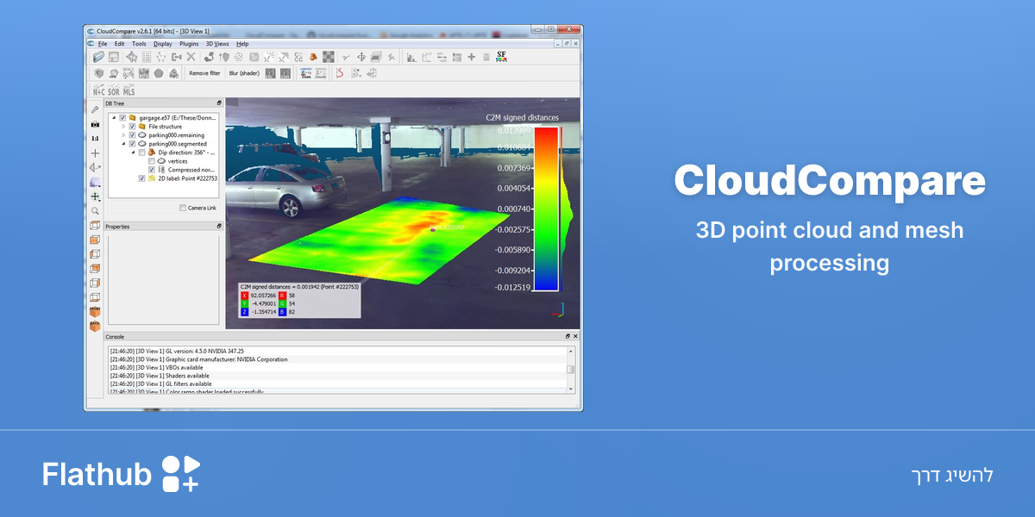Enable the Camera Link checkbox

(x=182, y=208)
